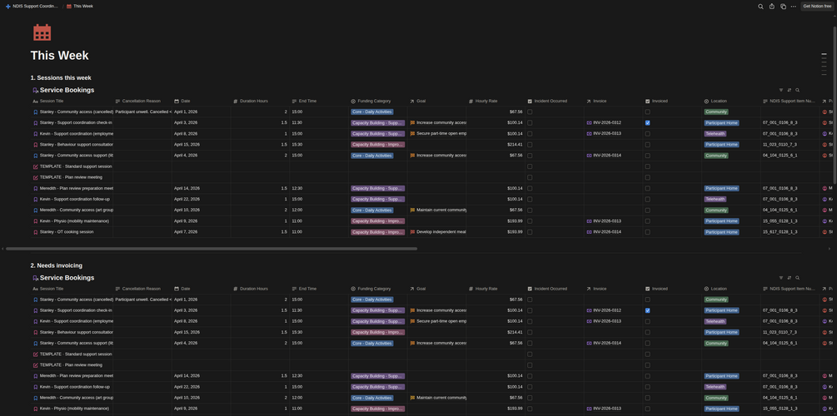Screen dimensions: 837x416
Task: Click the calendar icon in This Week breadcrumb
Action: (x=69, y=7)
